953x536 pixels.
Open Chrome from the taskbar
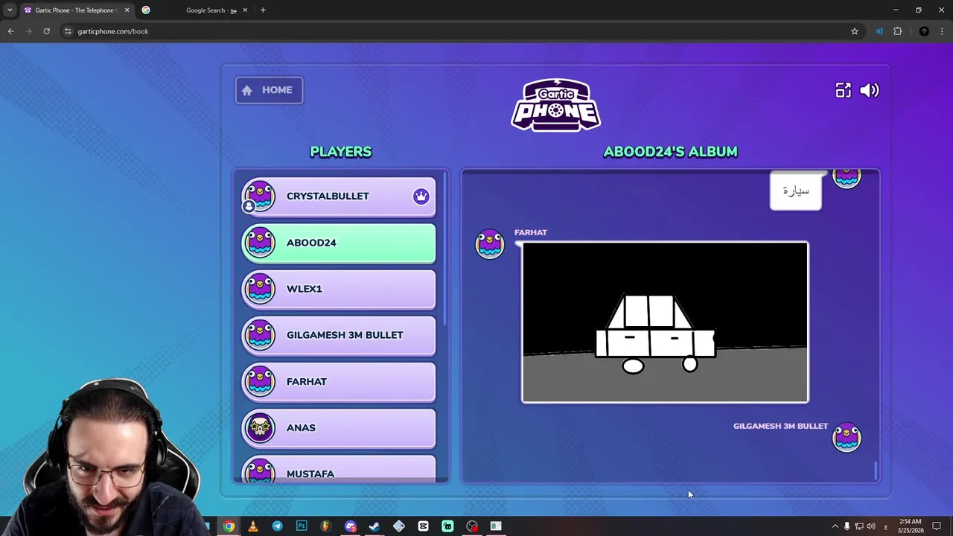click(229, 526)
